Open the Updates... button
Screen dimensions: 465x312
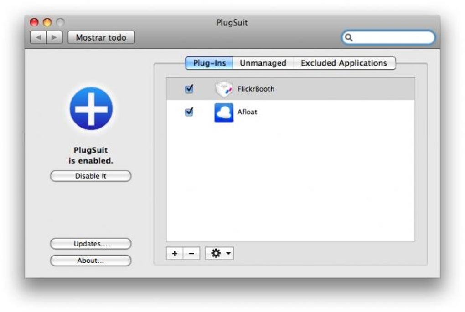point(90,244)
